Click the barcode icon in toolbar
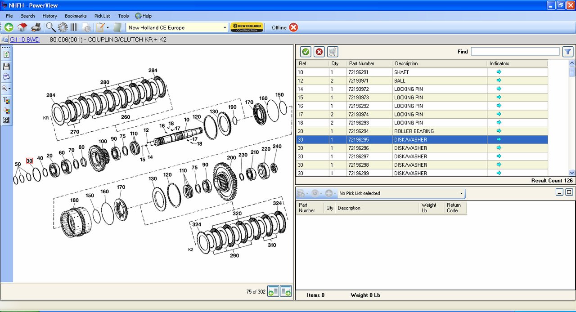This screenshot has width=576, height=312. tap(74, 27)
